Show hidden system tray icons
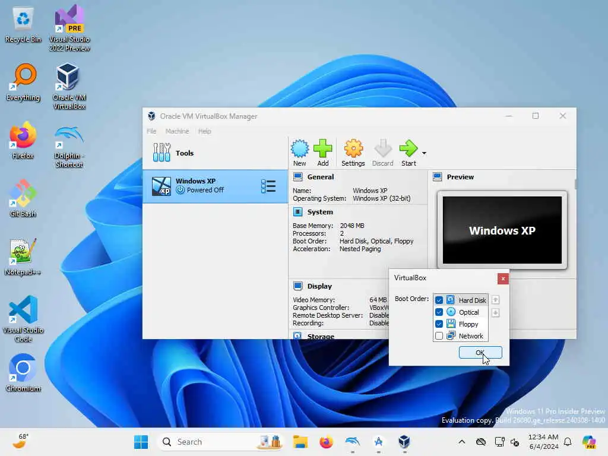The width and height of the screenshot is (608, 456). tap(461, 442)
